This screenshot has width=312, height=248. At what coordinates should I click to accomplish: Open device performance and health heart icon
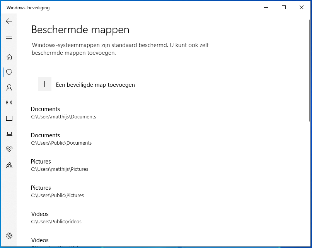click(x=9, y=149)
